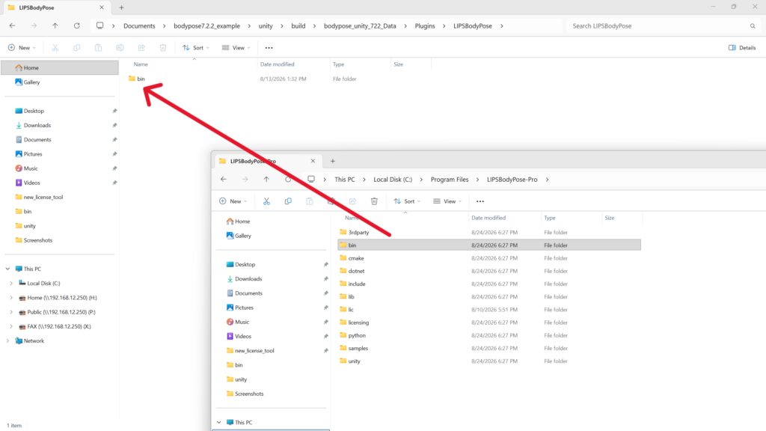
Task: Expand Public network drive (P:) node
Action: coord(11,312)
